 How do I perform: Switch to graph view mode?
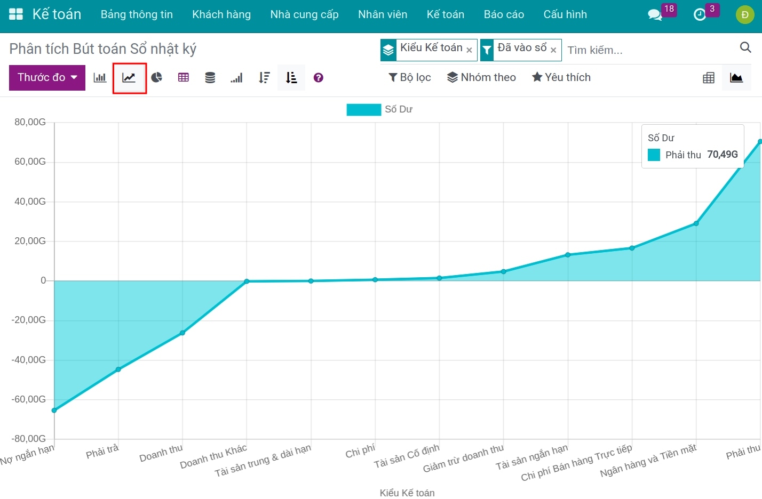tap(736, 78)
